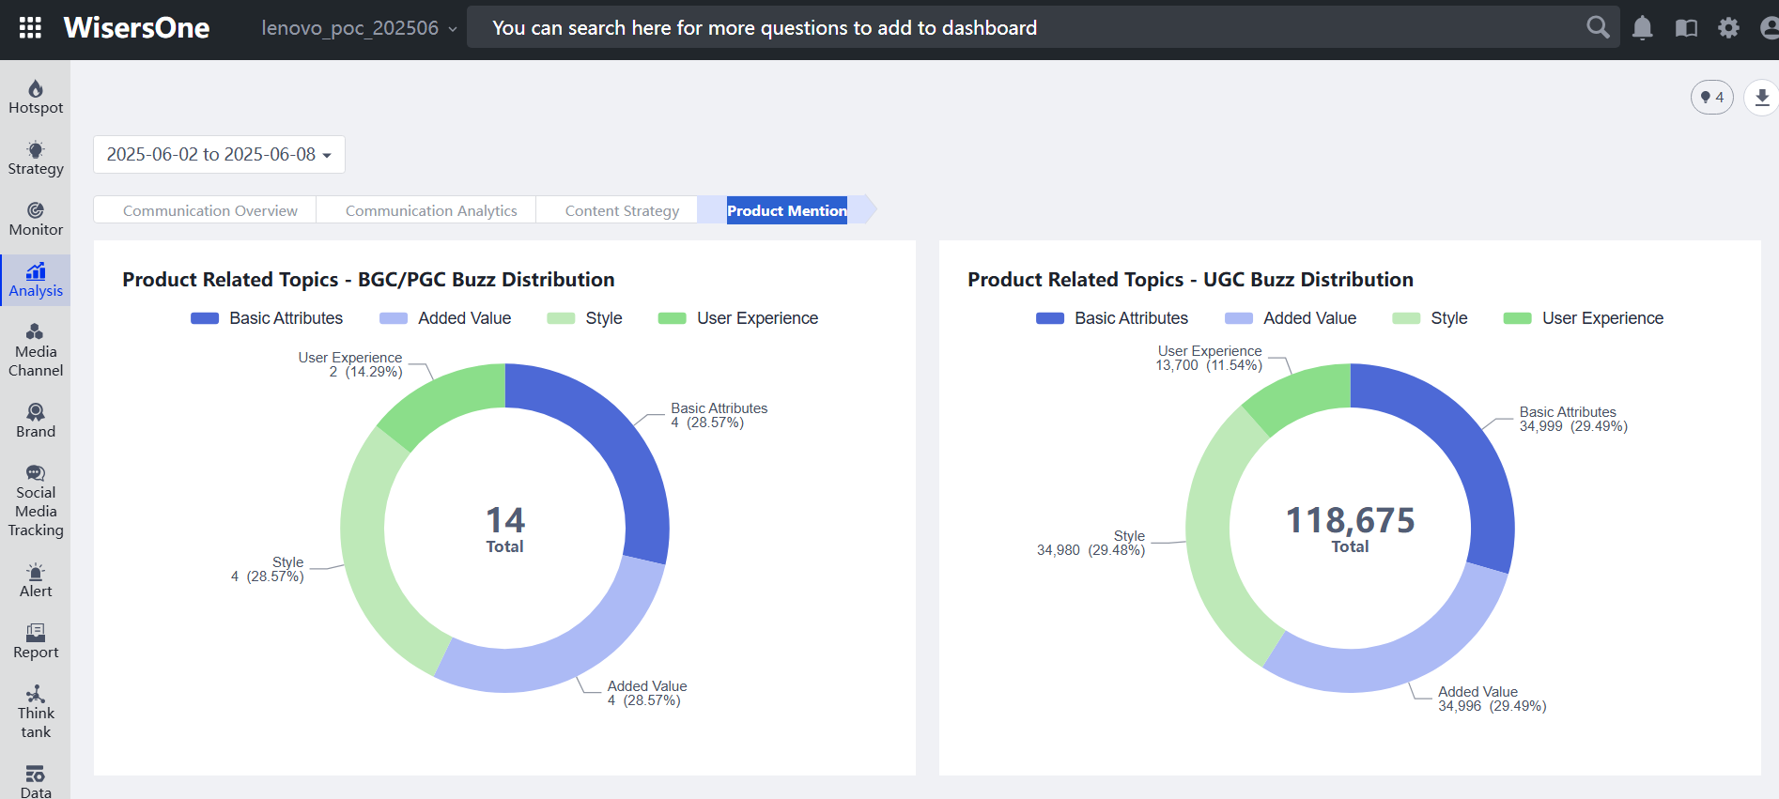
Task: Toggle Style legend in UGC chart
Action: 1430,318
